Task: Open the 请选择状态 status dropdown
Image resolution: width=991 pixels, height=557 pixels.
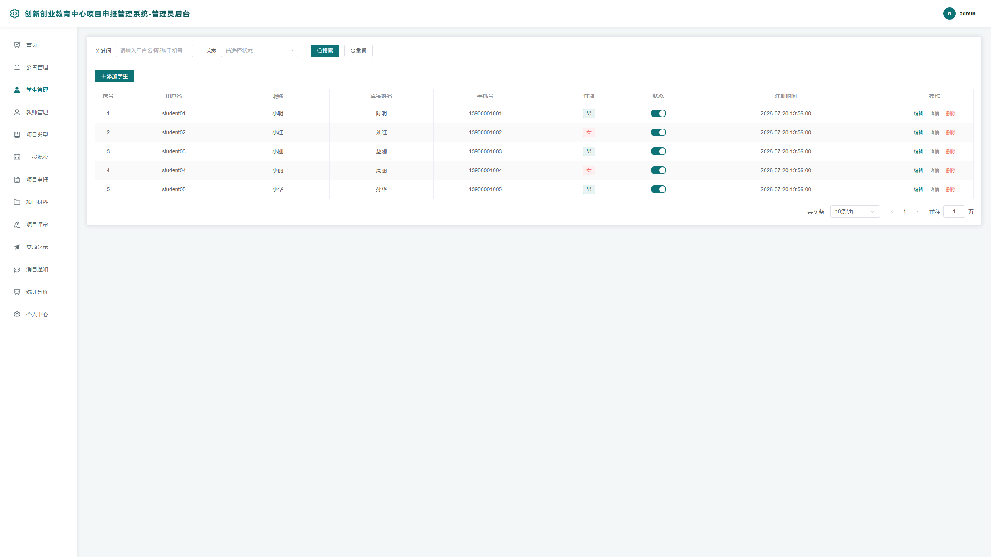Action: click(259, 51)
